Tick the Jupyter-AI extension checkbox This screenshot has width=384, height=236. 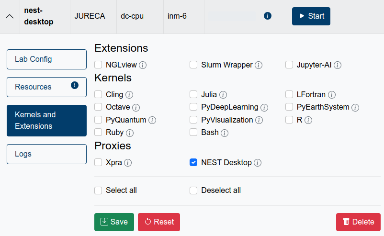(289, 65)
